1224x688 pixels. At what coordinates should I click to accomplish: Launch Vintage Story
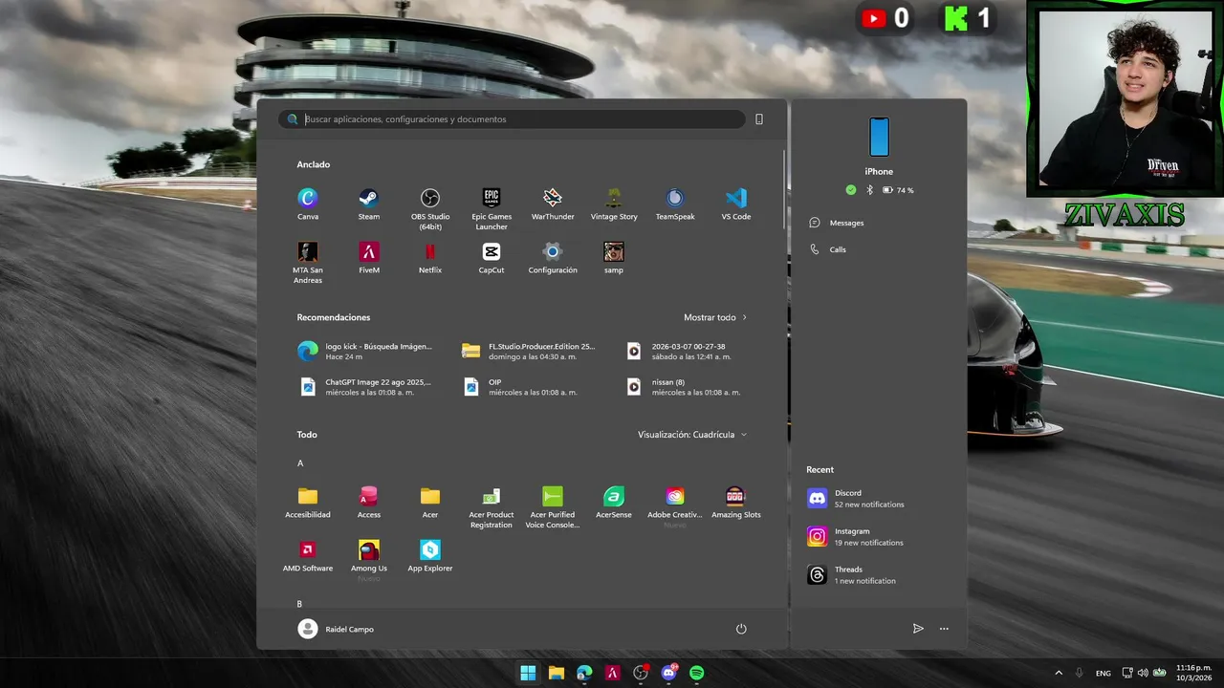(614, 204)
